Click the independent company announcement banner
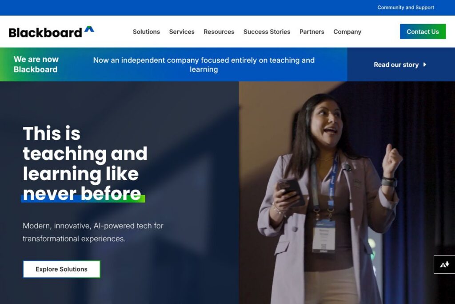Screen dimensions: 455x304 pos(204,65)
